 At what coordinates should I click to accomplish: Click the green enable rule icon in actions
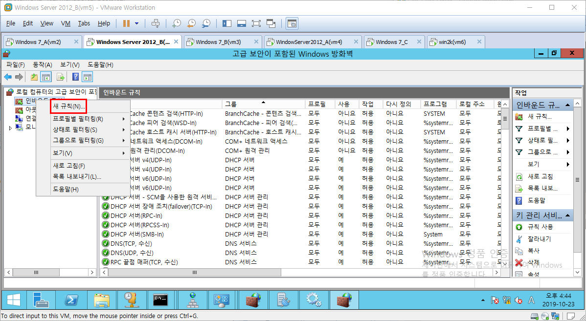click(519, 227)
